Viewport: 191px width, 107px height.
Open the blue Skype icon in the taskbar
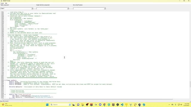pos(144,105)
